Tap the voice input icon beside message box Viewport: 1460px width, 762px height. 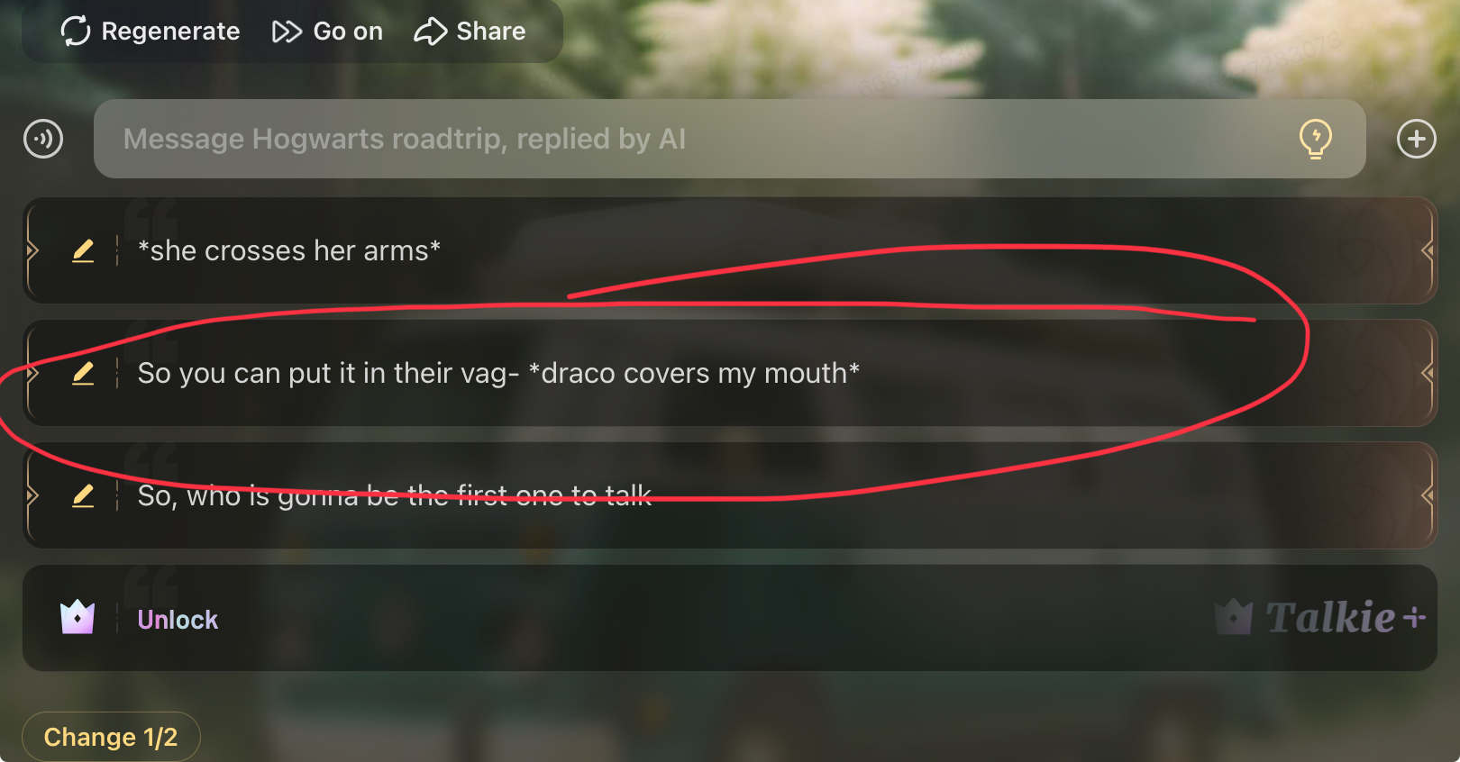(43, 139)
